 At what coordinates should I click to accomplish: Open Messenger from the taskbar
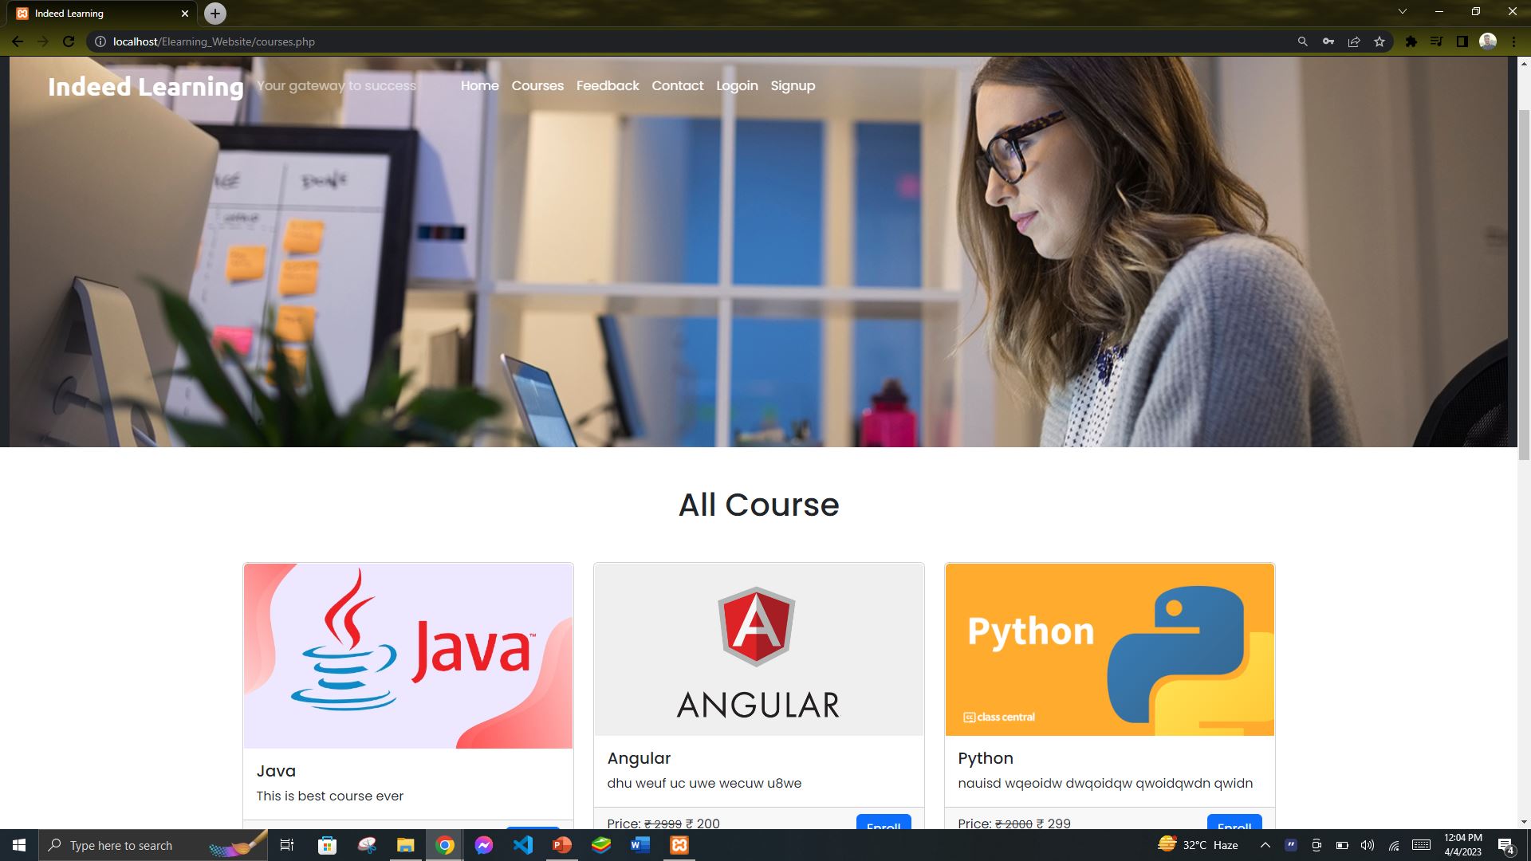[484, 845]
